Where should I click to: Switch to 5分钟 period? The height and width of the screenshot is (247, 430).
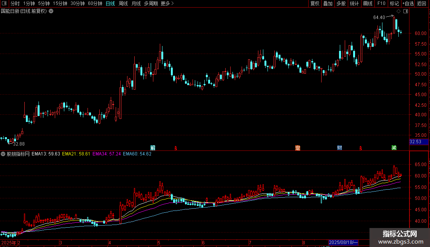(x=44, y=3)
